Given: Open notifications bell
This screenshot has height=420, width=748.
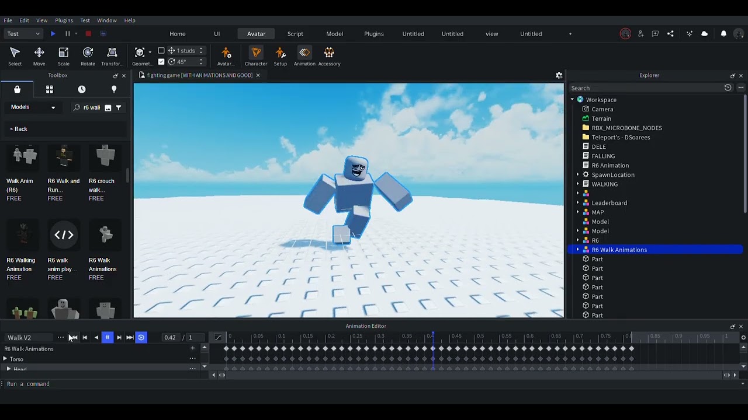Looking at the screenshot, I should 723,34.
